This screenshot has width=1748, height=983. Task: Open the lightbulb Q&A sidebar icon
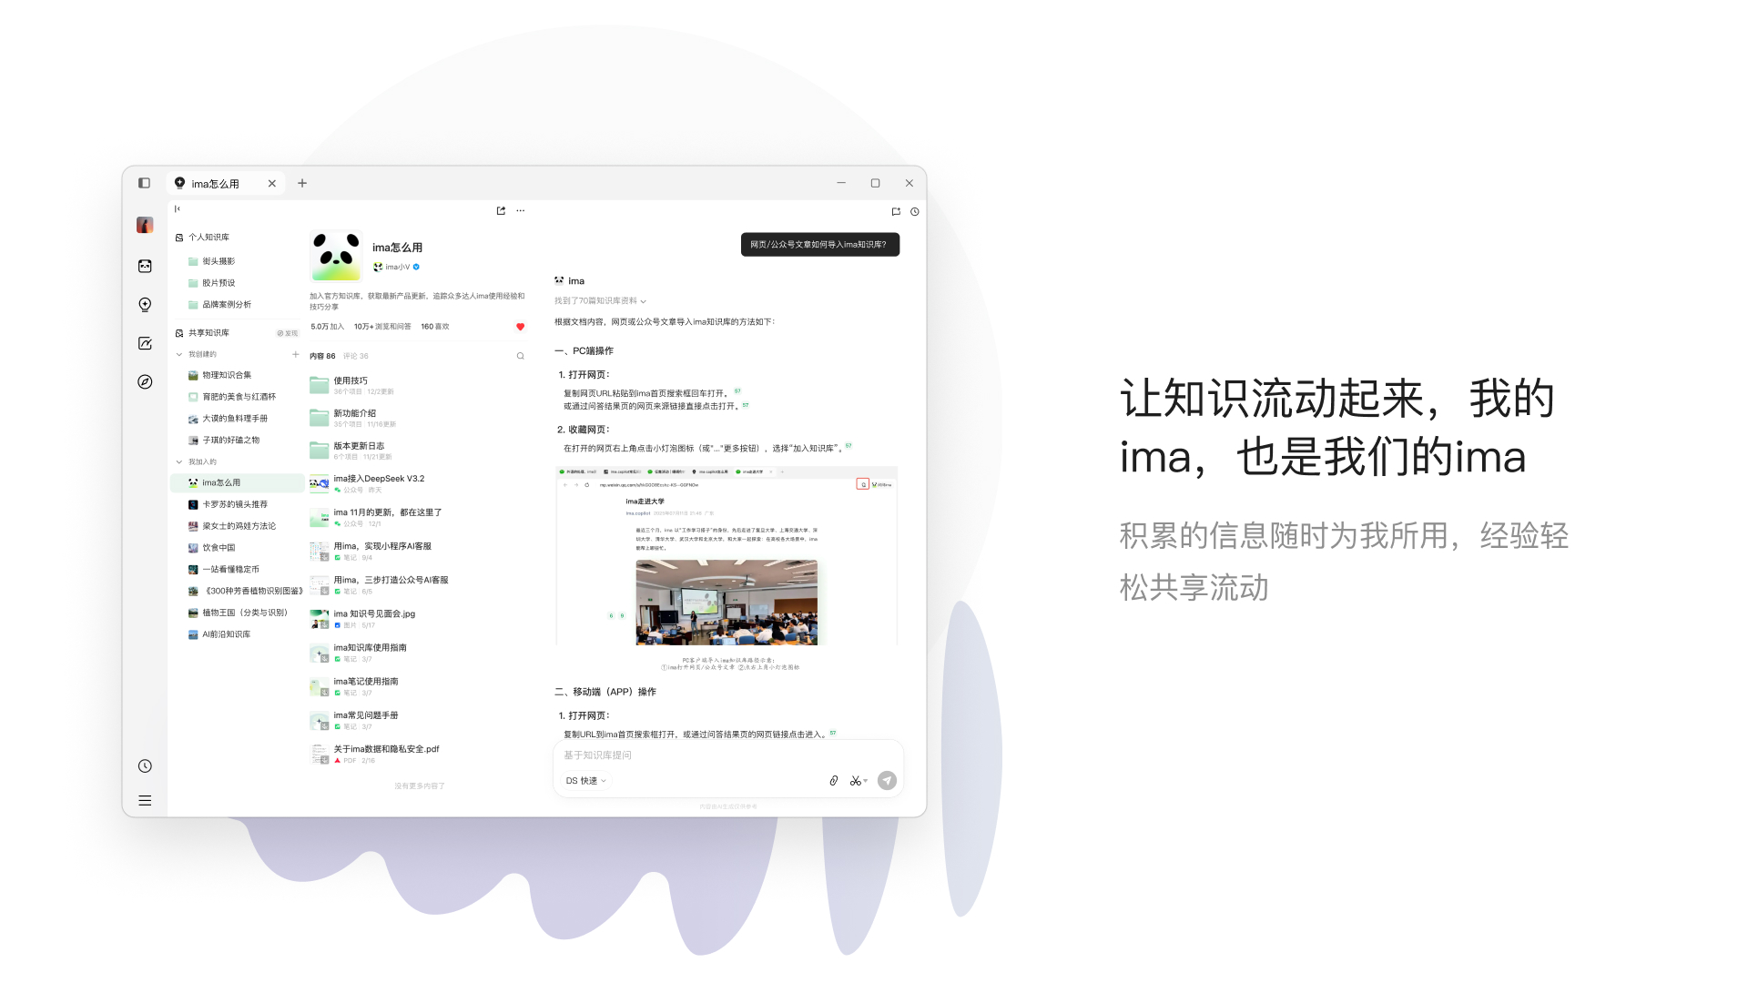pyautogui.click(x=145, y=305)
